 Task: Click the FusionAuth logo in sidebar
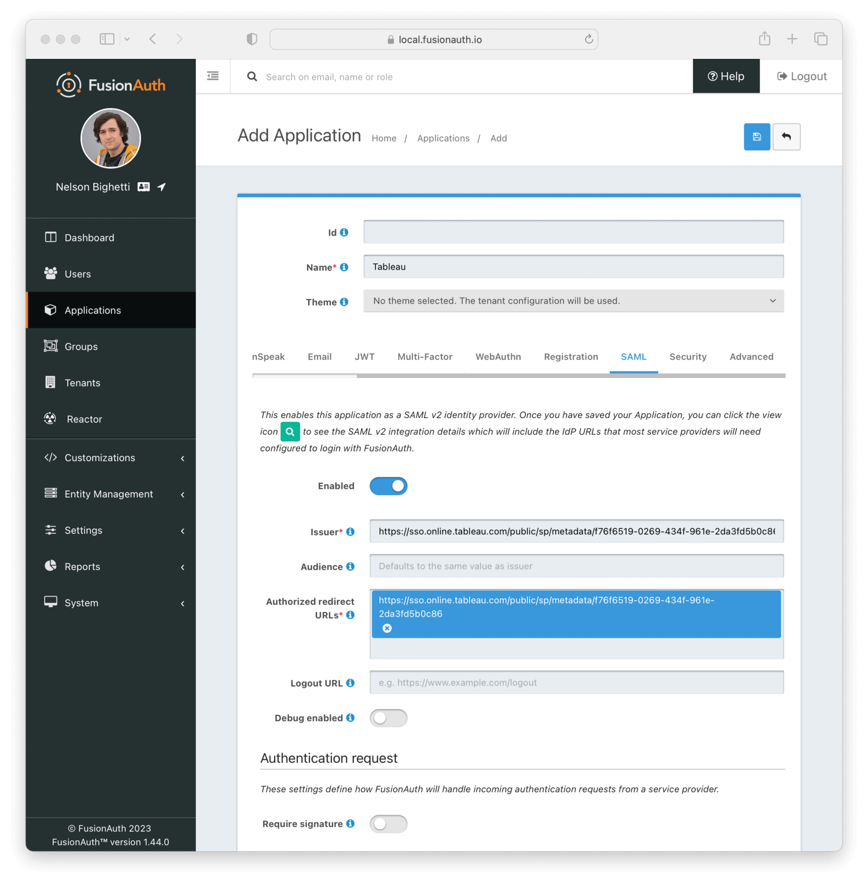pyautogui.click(x=111, y=85)
